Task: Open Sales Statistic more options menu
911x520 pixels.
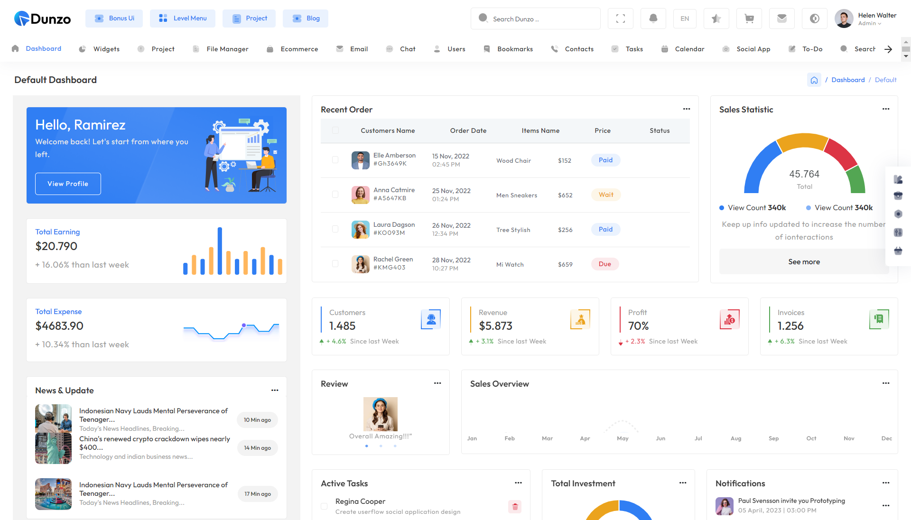Action: click(885, 109)
